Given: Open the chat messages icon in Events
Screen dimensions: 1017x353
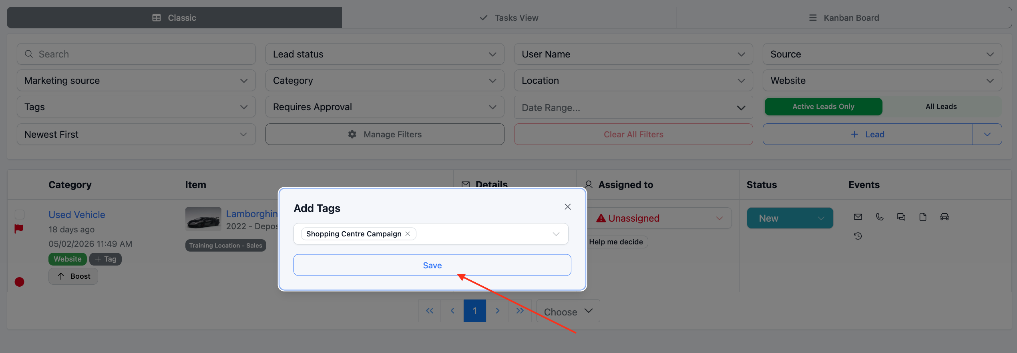Looking at the screenshot, I should point(901,217).
